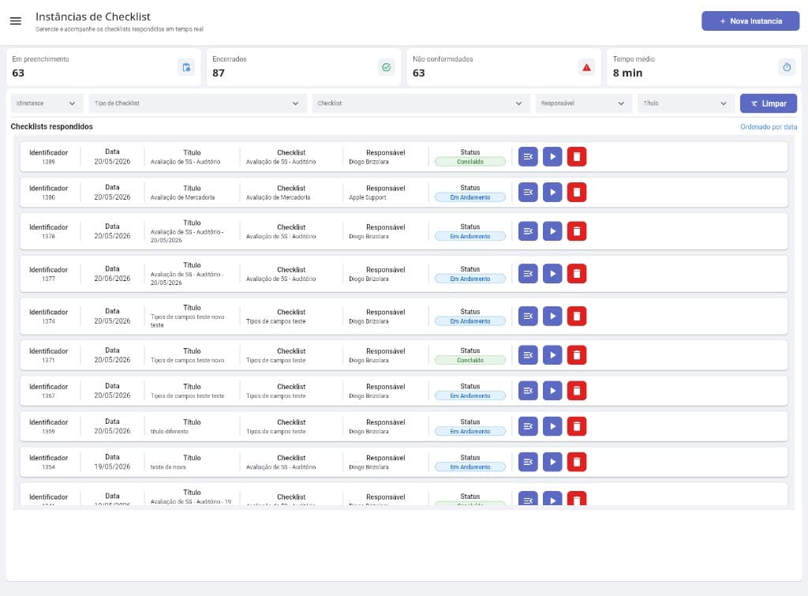
Task: Expand the Título filter dropdown
Action: (x=686, y=103)
